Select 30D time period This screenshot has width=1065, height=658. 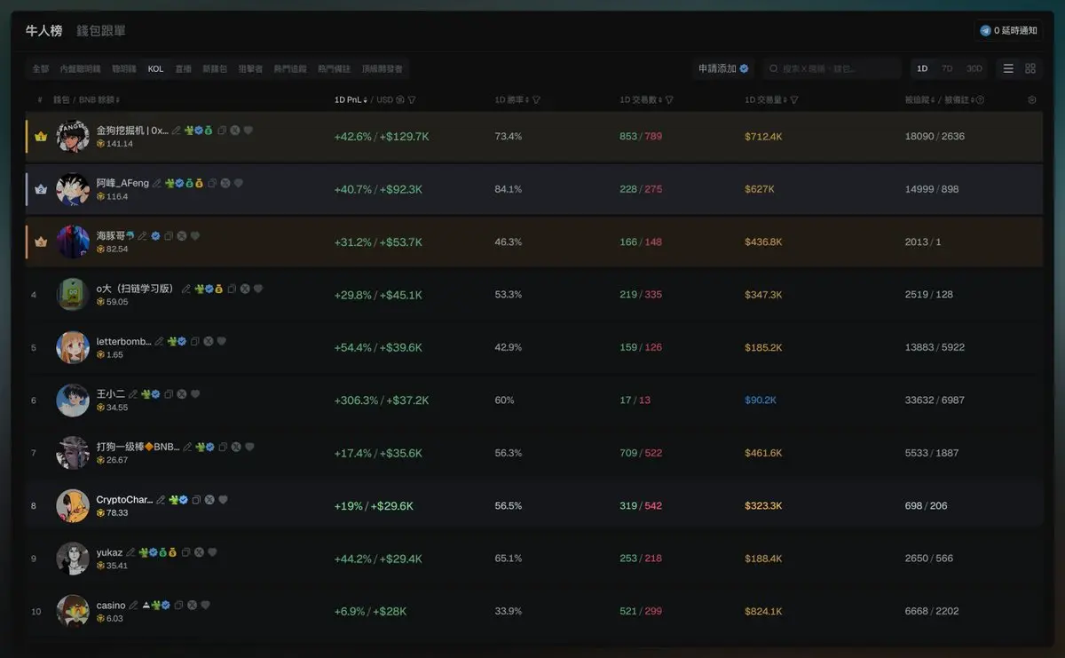click(x=974, y=68)
